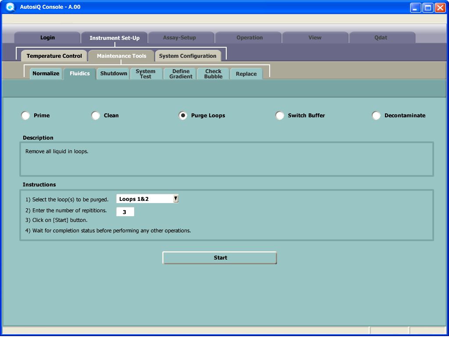Select the Switch Buffer radio button
This screenshot has width=449, height=344.
click(x=280, y=116)
